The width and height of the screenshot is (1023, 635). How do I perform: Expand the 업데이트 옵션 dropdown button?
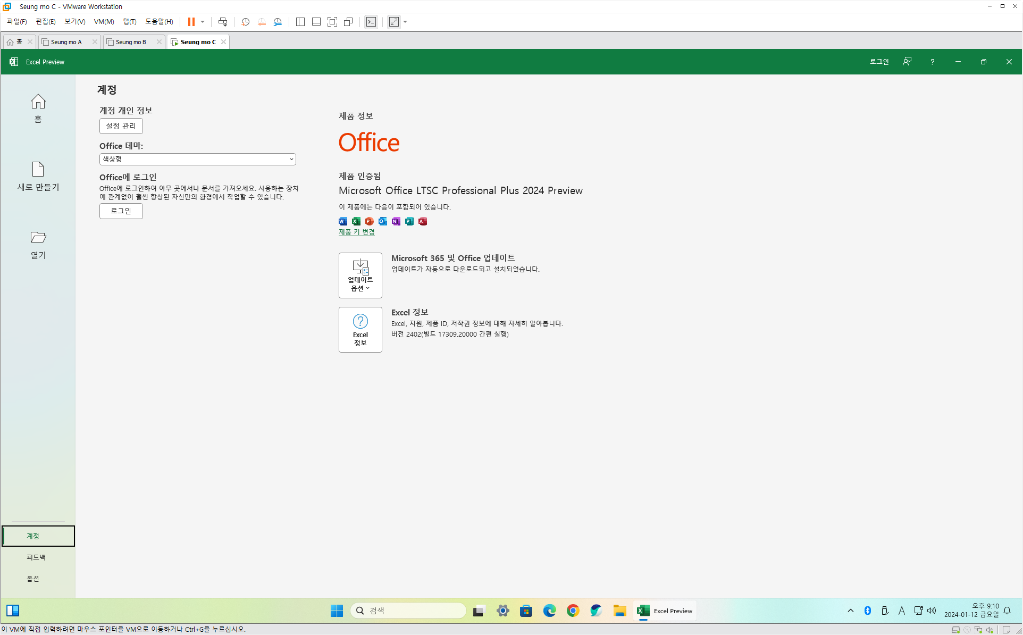pos(360,275)
